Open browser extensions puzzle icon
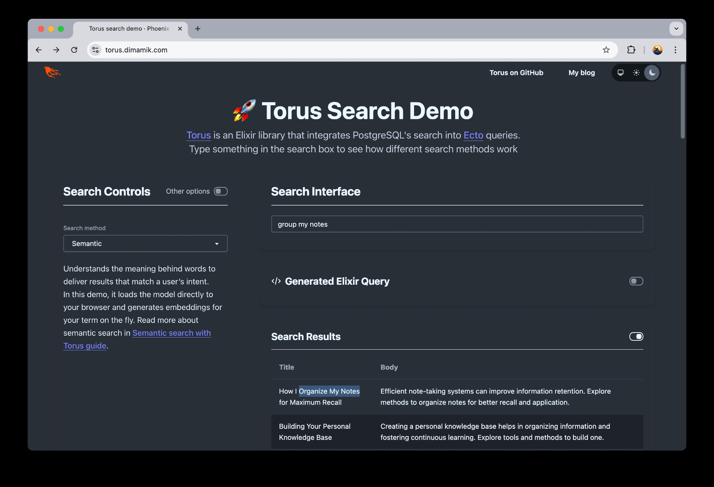 click(x=631, y=50)
